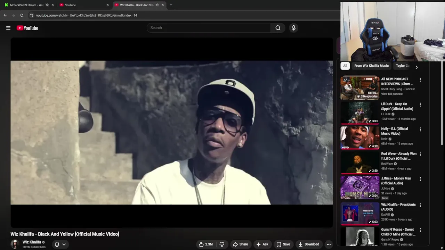Open JJNice Money Man thumbnail
This screenshot has width=445, height=250.
click(360, 187)
